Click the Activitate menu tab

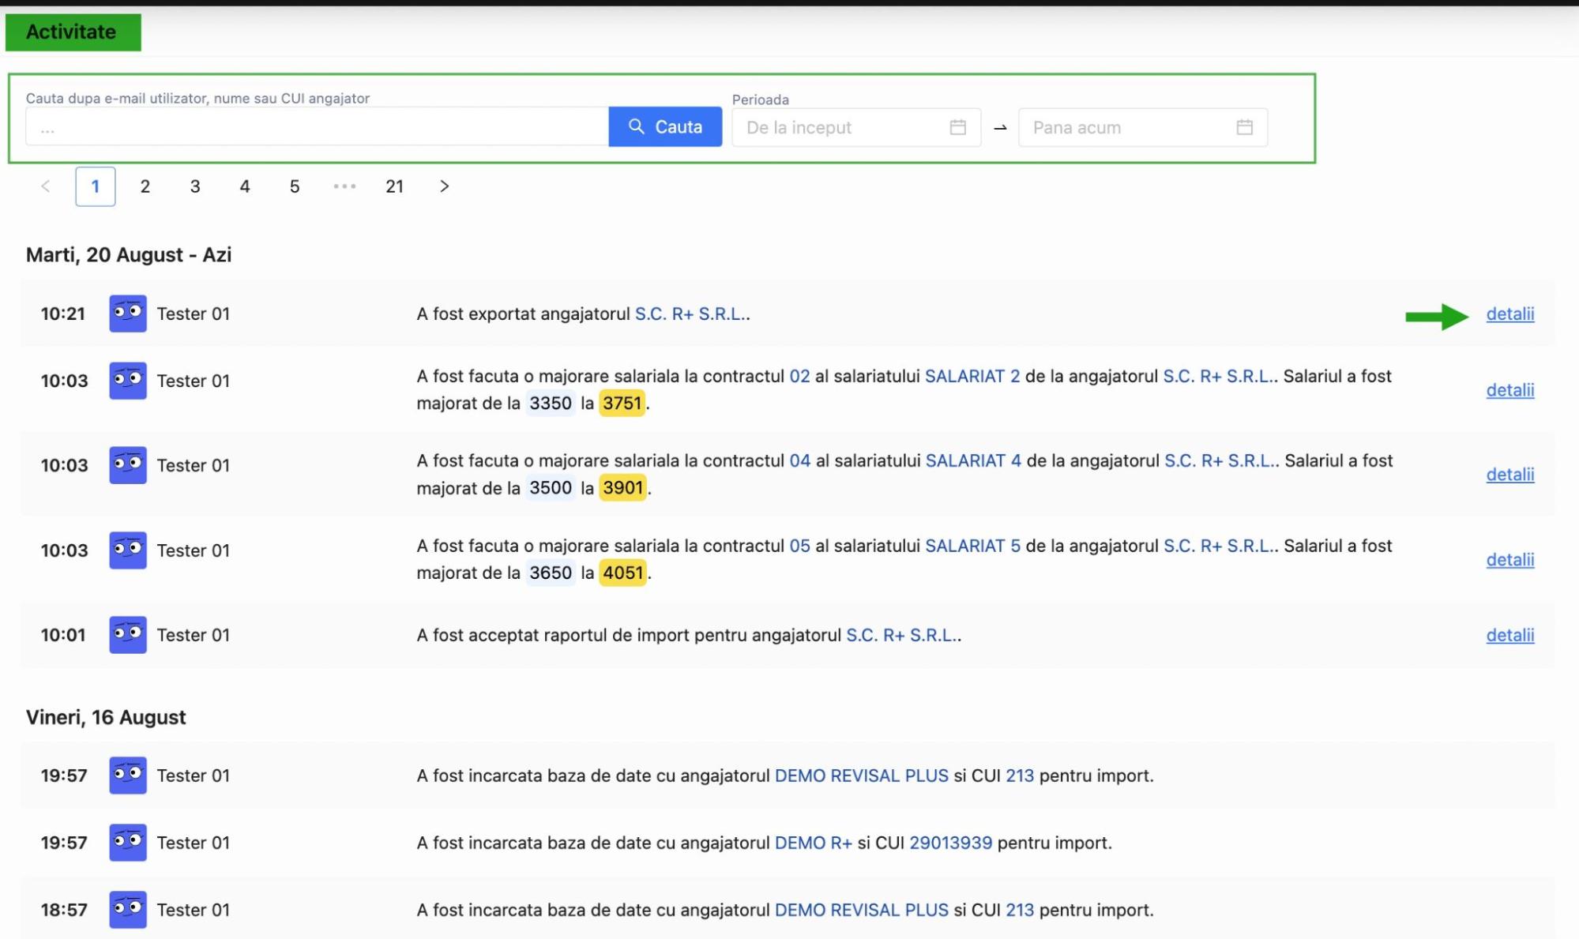tap(72, 32)
